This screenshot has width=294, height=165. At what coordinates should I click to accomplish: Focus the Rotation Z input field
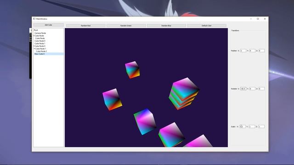[261, 88]
